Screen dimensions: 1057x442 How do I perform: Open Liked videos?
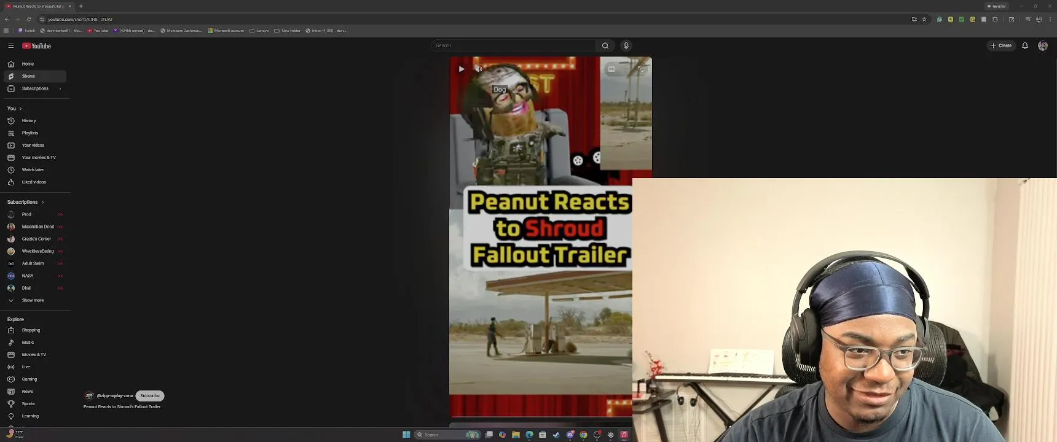click(35, 182)
